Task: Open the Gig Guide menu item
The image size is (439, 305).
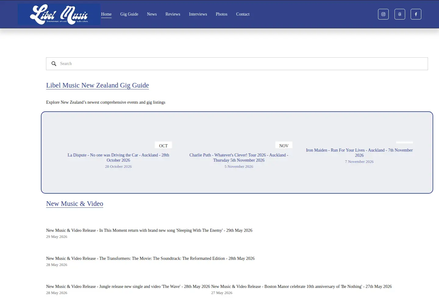Action: tap(129, 14)
